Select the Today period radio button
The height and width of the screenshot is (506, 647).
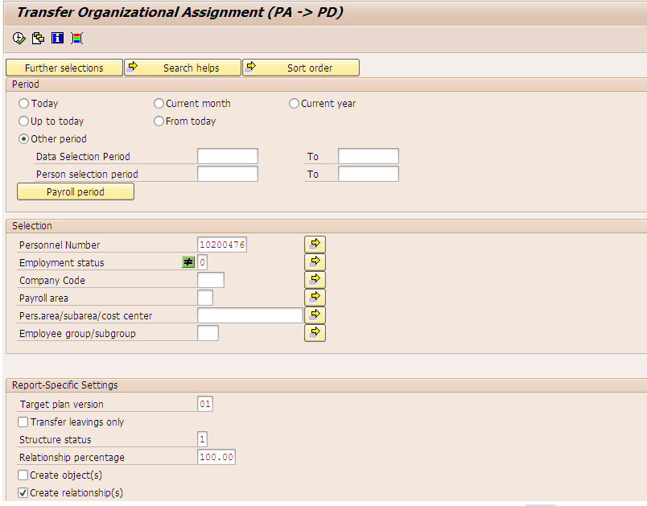click(24, 103)
